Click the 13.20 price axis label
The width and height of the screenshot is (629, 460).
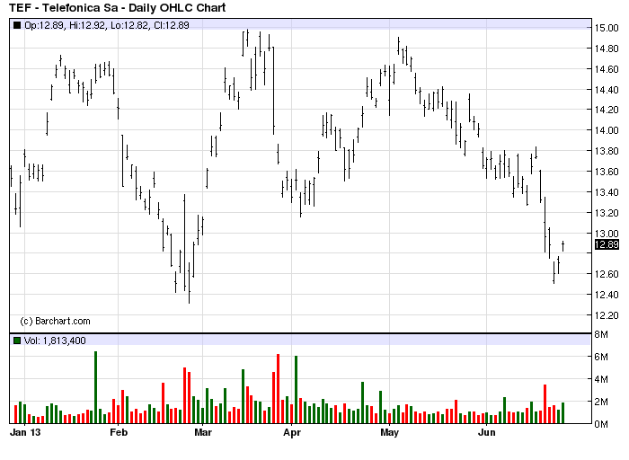607,213
